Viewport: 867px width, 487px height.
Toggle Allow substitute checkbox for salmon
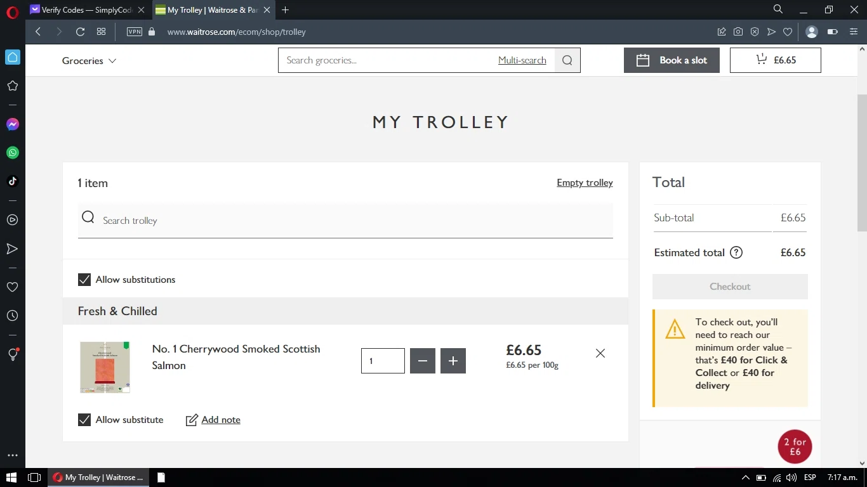(84, 420)
